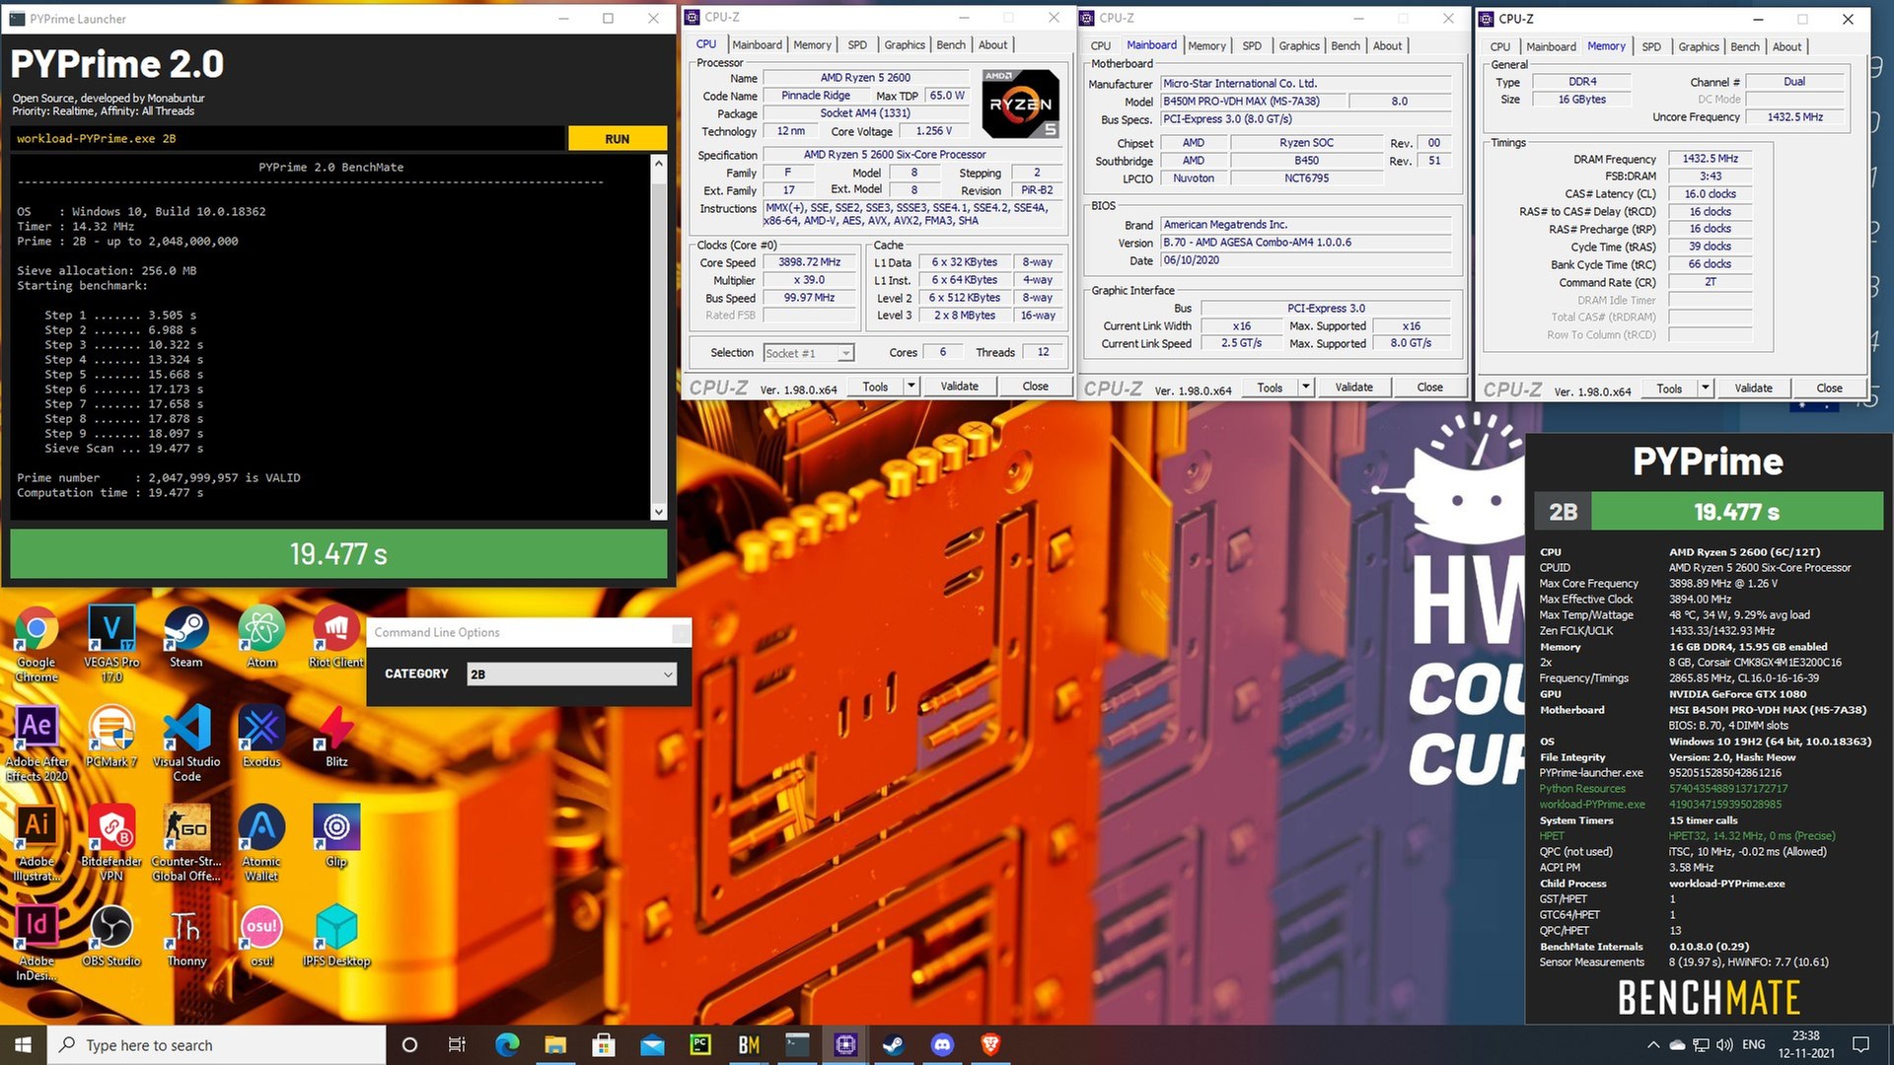Open Discord from taskbar
The width and height of the screenshot is (1894, 1065).
pos(942,1044)
